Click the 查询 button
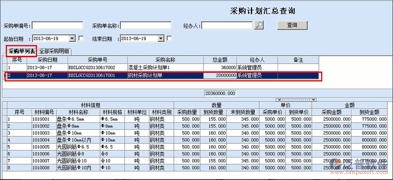The width and height of the screenshot is (393, 180). tap(292, 25)
